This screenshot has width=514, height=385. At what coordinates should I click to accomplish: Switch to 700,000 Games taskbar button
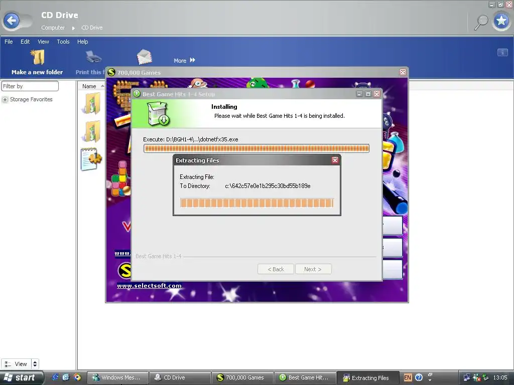click(242, 377)
